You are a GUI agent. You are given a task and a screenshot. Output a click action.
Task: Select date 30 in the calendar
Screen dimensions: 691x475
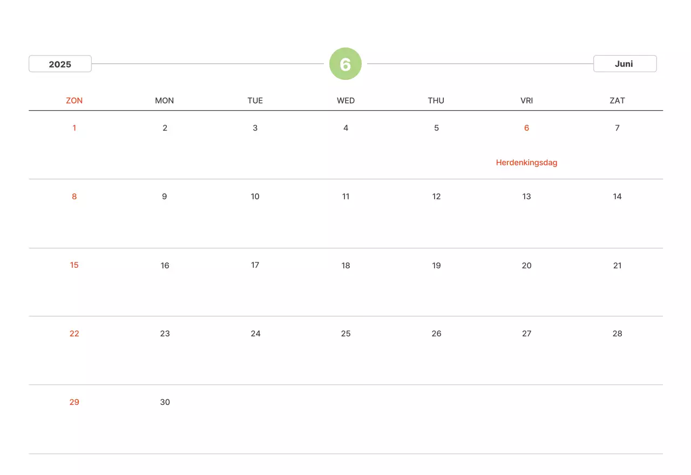point(165,402)
